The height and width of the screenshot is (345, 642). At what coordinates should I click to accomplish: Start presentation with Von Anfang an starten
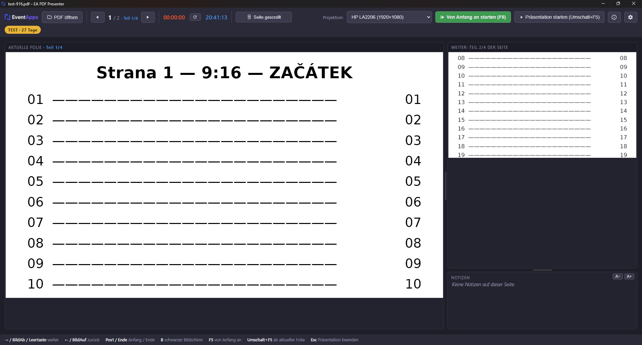point(473,17)
